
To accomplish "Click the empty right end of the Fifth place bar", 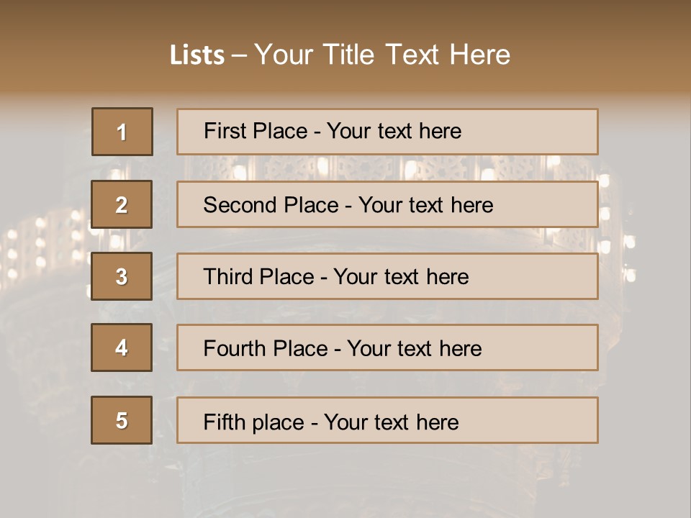I will [547, 420].
